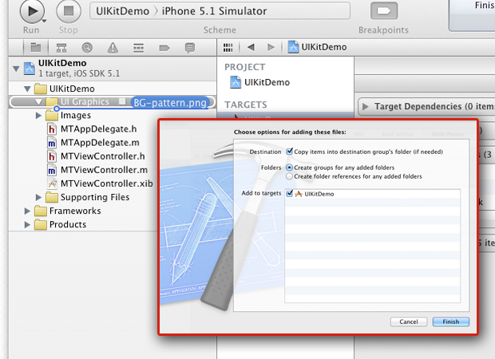Select MTViewController.xib file
Viewport: 495px width, 359px height.
[x=107, y=183]
